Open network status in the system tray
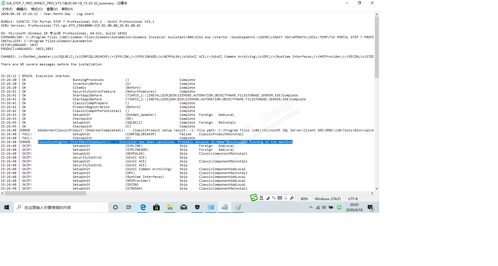This screenshot has width=498, height=266. tap(318, 207)
